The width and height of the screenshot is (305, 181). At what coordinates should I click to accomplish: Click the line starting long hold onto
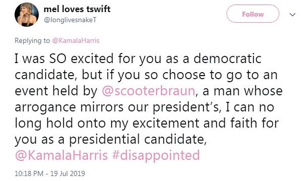(x=147, y=123)
